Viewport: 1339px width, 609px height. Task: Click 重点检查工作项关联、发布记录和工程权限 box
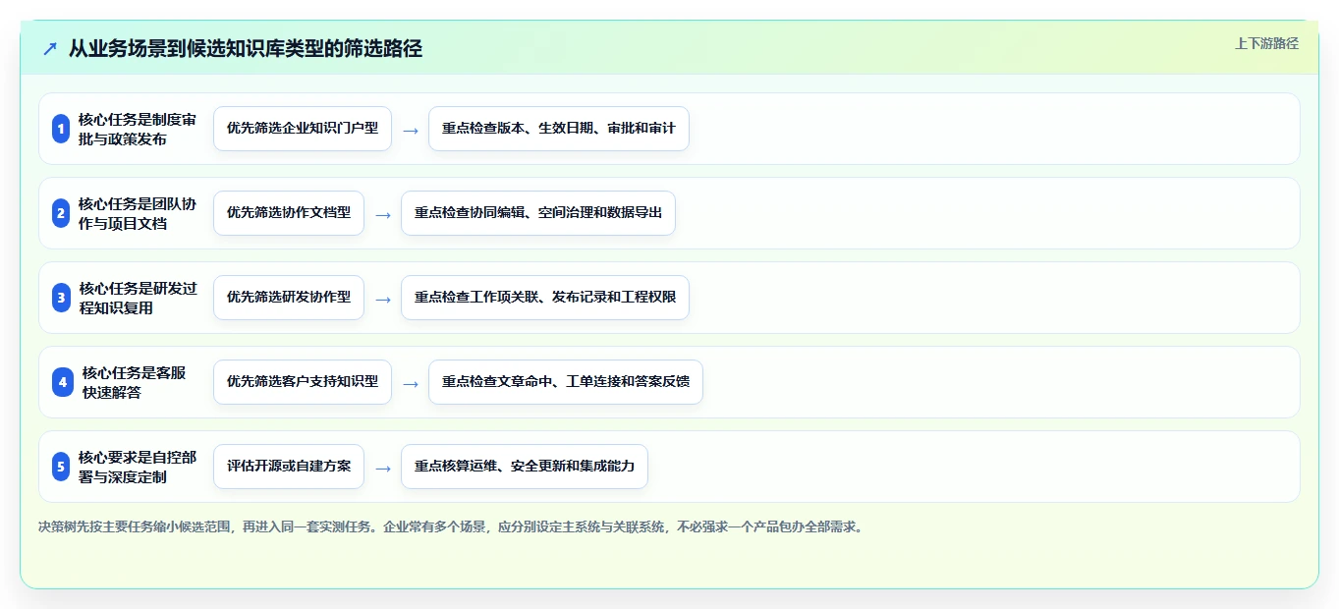[x=545, y=298]
